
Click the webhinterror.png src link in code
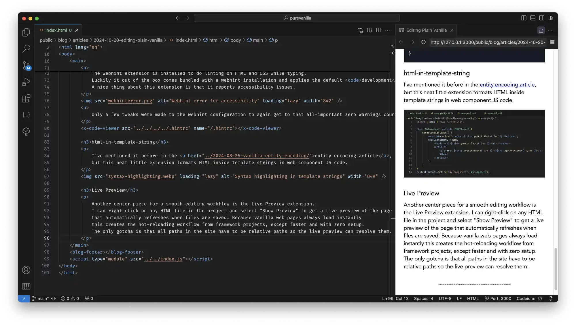(130, 101)
